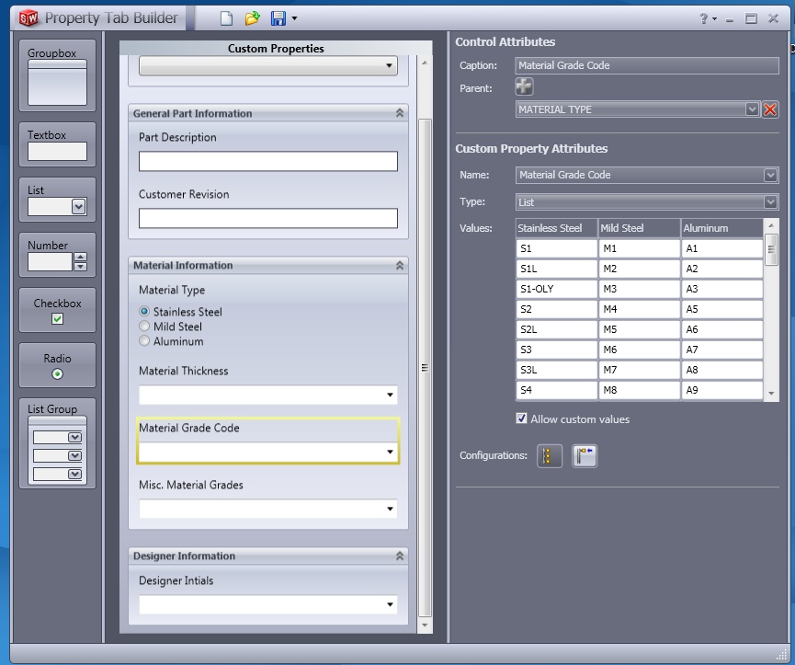Select the Textbox control in palette
Viewport: 795px width, 665px height.
click(x=57, y=144)
